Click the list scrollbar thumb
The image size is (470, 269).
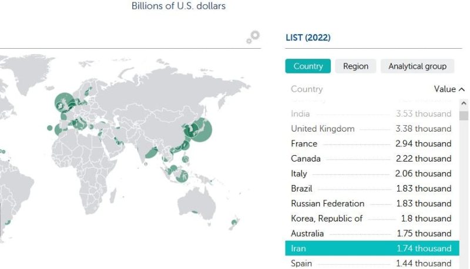[x=464, y=115]
